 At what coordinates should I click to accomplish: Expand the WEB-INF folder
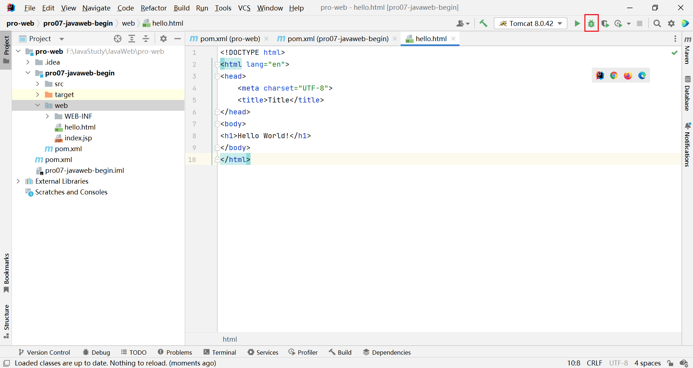point(47,116)
